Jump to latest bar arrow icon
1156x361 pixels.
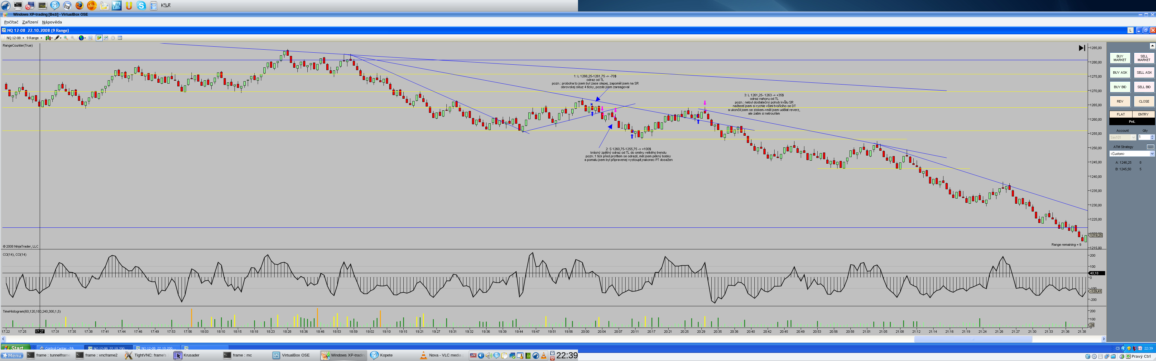[1082, 48]
